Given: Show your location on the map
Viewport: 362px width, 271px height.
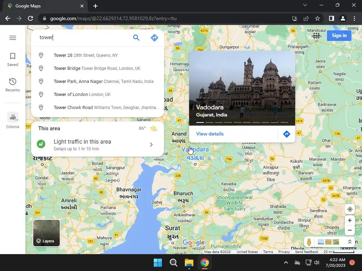Looking at the screenshot, I should point(350,209).
